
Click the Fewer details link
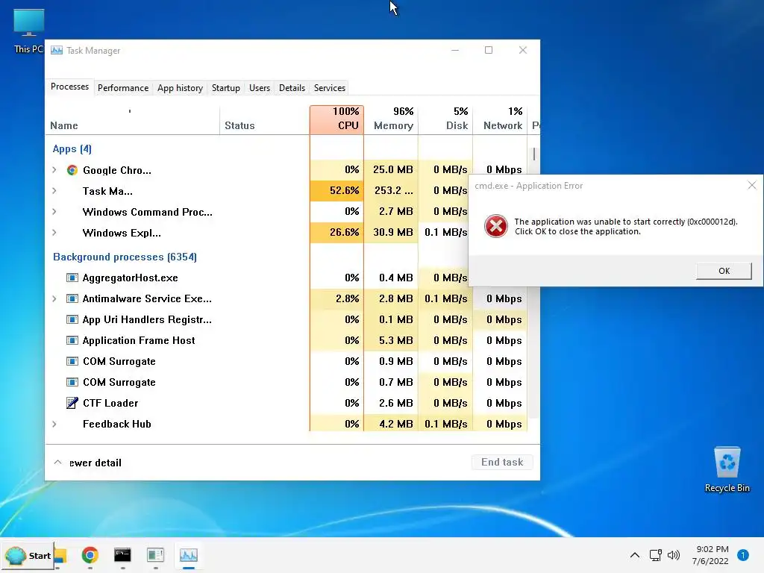pyautogui.click(x=95, y=463)
